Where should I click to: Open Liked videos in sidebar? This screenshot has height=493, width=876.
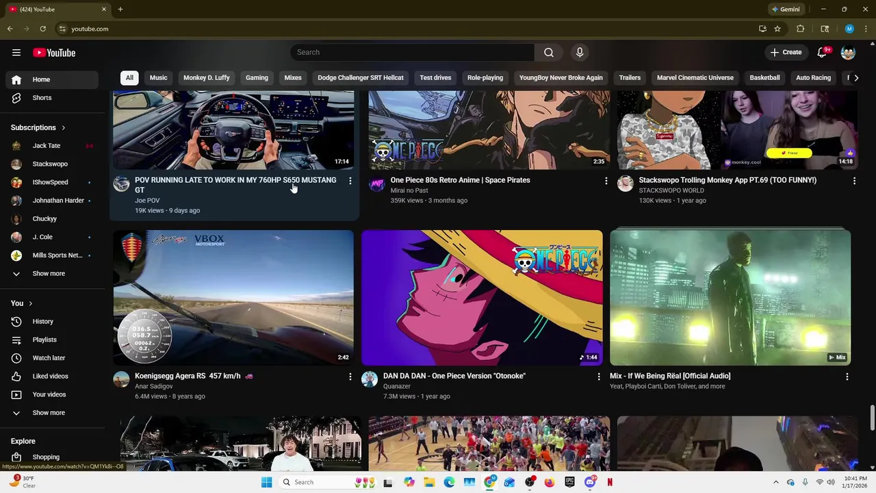tap(52, 377)
